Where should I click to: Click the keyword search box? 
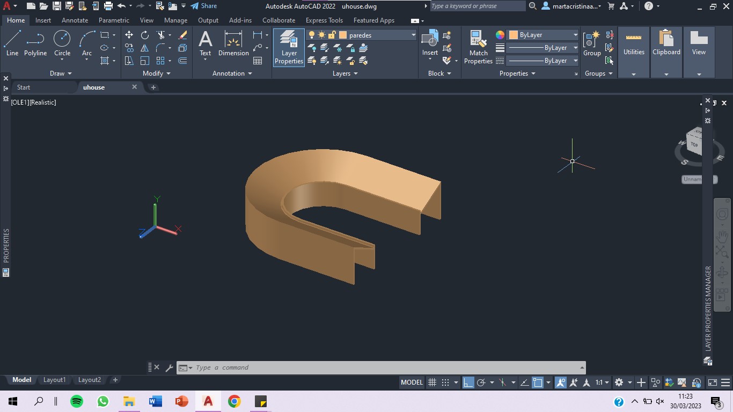click(478, 6)
